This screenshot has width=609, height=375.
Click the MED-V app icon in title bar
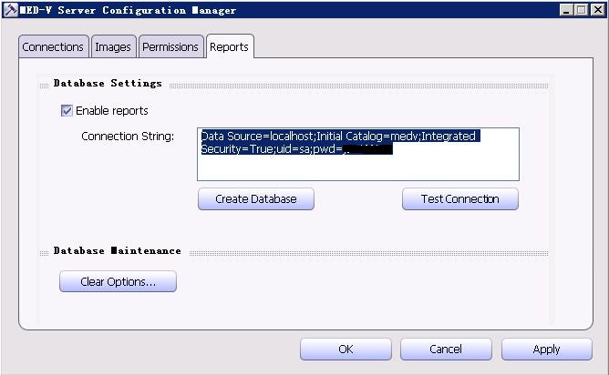tap(11, 10)
